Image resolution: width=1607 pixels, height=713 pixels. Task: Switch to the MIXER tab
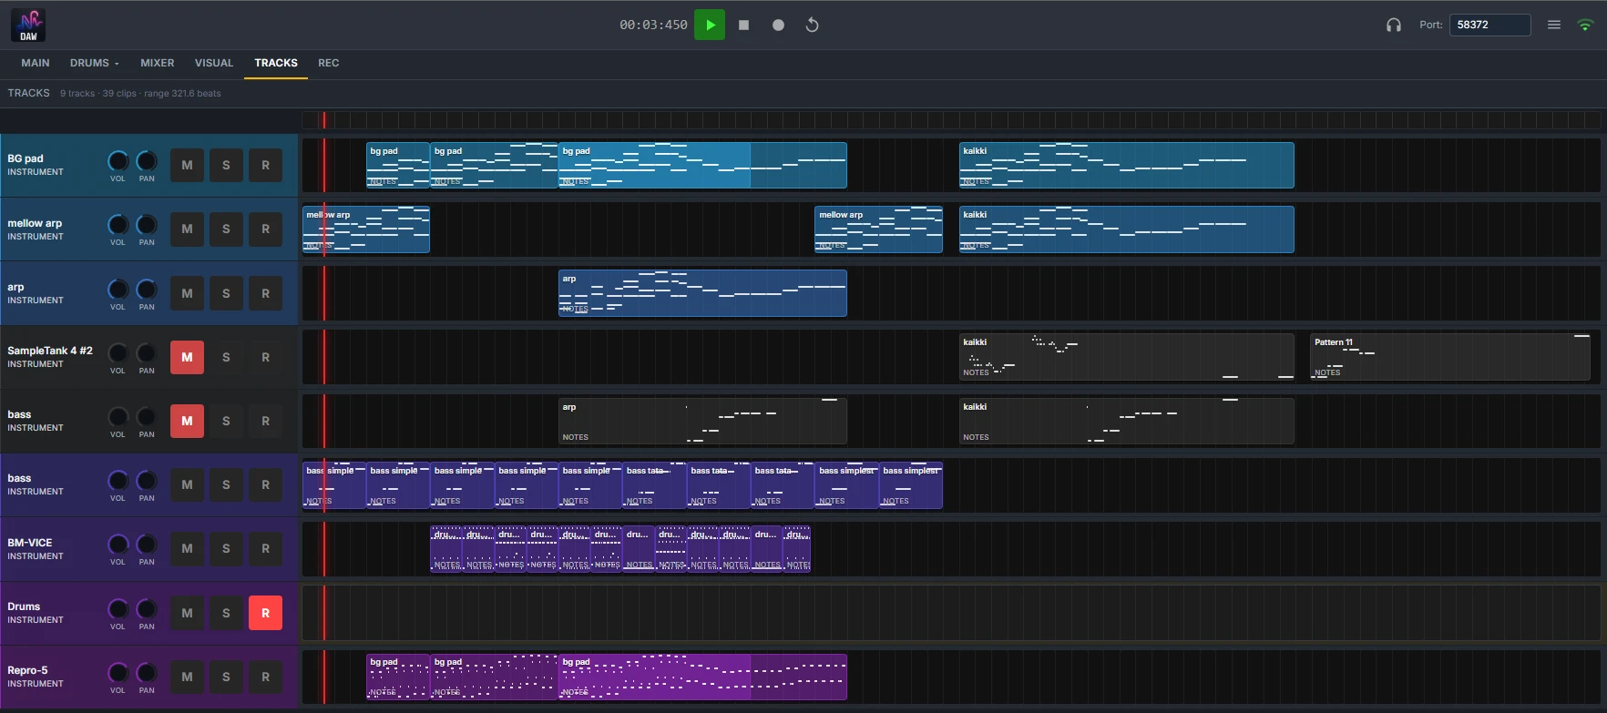[157, 63]
